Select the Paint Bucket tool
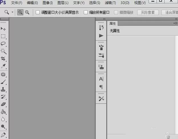The width and height of the screenshot is (178, 139). click(x=3, y=112)
